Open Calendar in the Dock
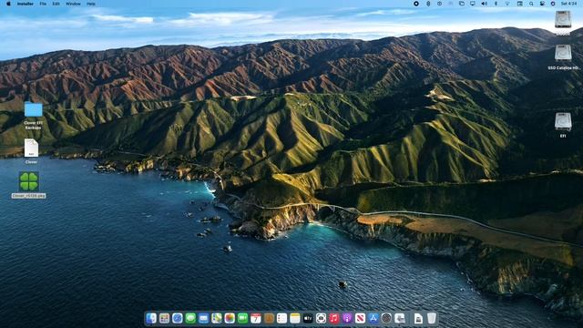The image size is (583, 328). (x=256, y=318)
